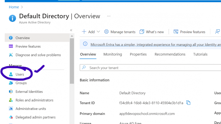Screen dimensions: 221x124
Task: Click the sidebar Overview info icon
Action: pos(11,38)
